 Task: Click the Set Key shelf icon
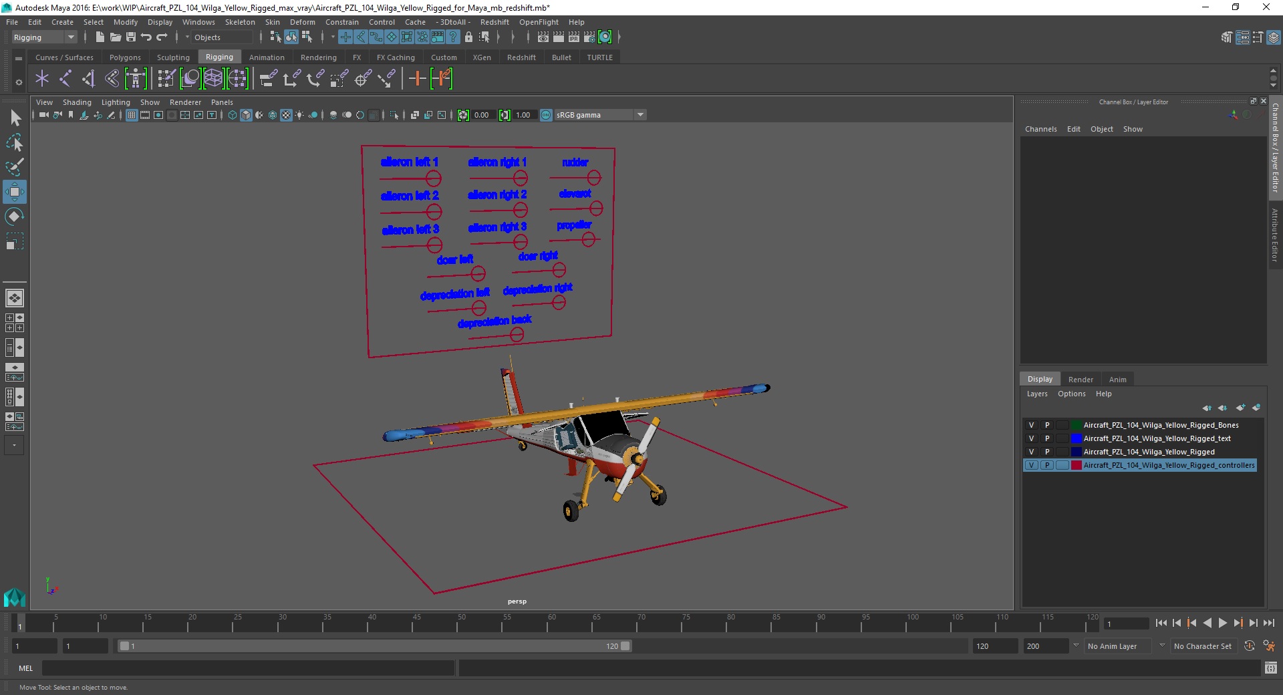418,79
